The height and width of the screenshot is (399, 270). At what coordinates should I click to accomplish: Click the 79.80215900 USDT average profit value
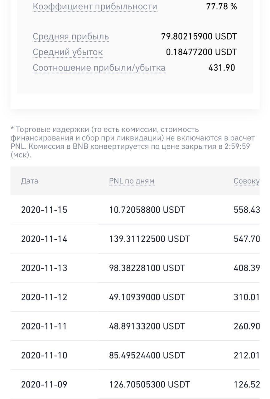(x=199, y=36)
